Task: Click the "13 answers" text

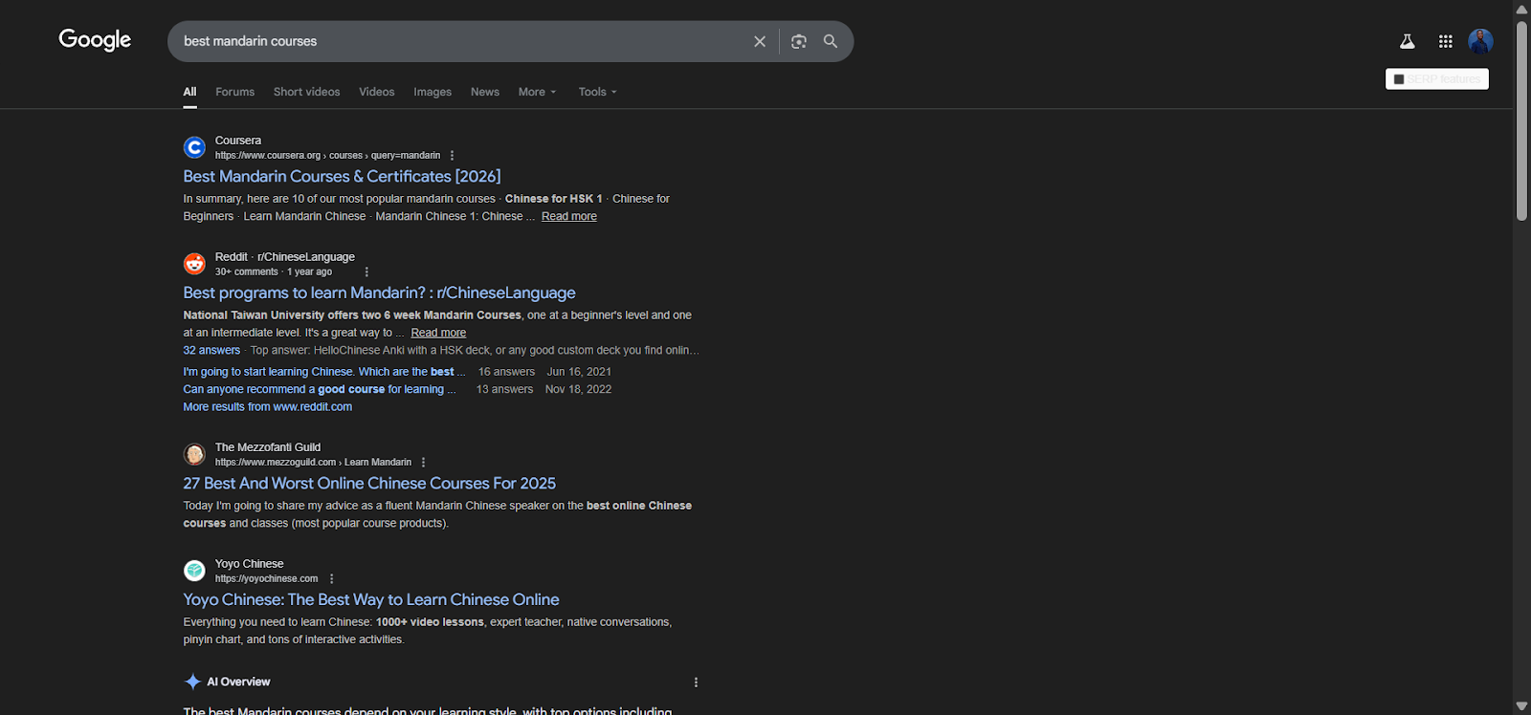Action: pos(504,389)
